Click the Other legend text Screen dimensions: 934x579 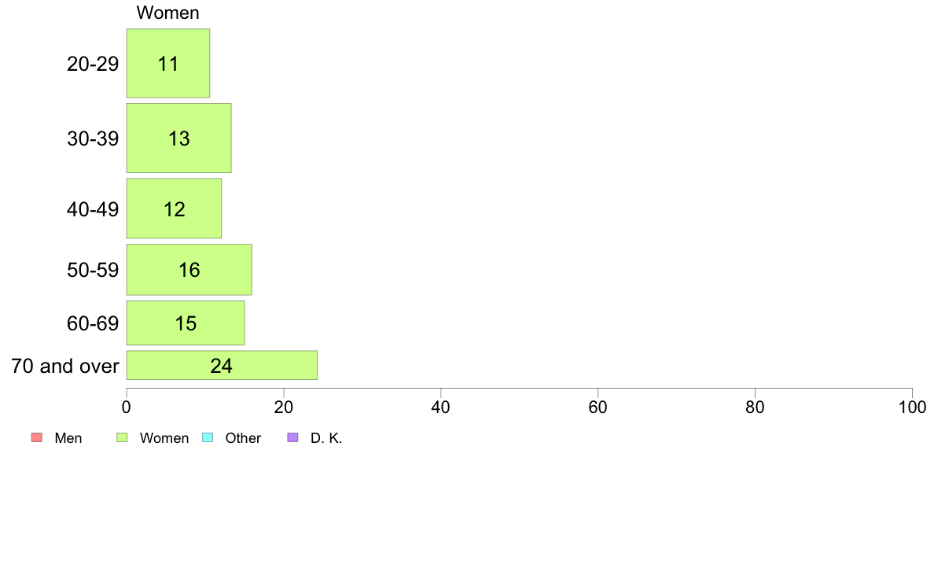243,437
